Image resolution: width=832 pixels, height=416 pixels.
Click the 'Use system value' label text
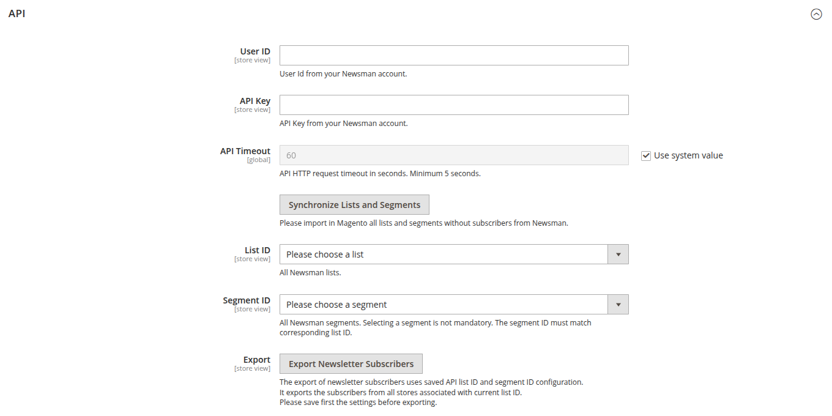pyautogui.click(x=688, y=155)
